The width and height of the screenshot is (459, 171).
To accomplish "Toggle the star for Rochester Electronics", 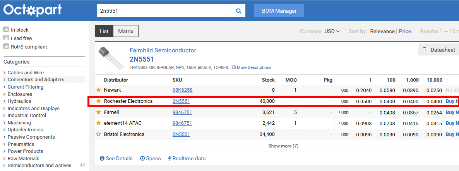I will point(99,101).
